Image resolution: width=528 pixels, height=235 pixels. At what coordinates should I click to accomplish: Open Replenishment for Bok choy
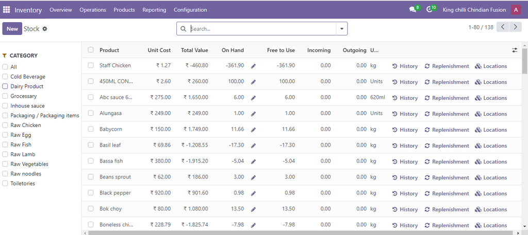pyautogui.click(x=447, y=209)
